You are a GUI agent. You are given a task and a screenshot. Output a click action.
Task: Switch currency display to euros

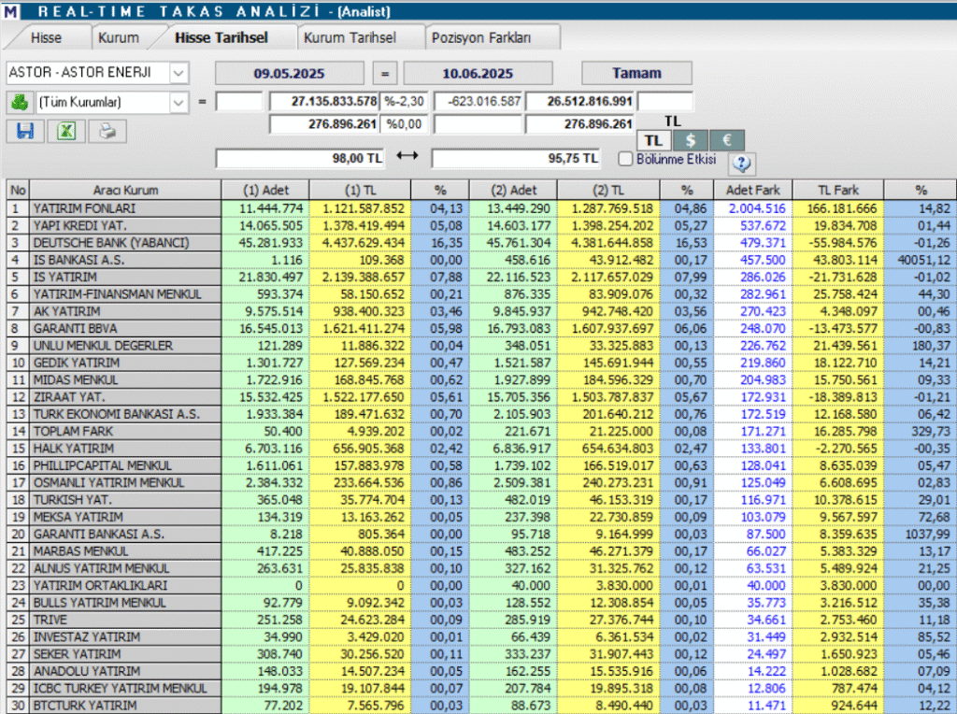pos(726,139)
